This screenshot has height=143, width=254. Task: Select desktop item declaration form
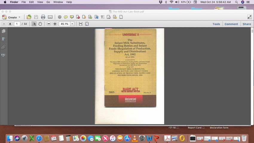pos(219,128)
